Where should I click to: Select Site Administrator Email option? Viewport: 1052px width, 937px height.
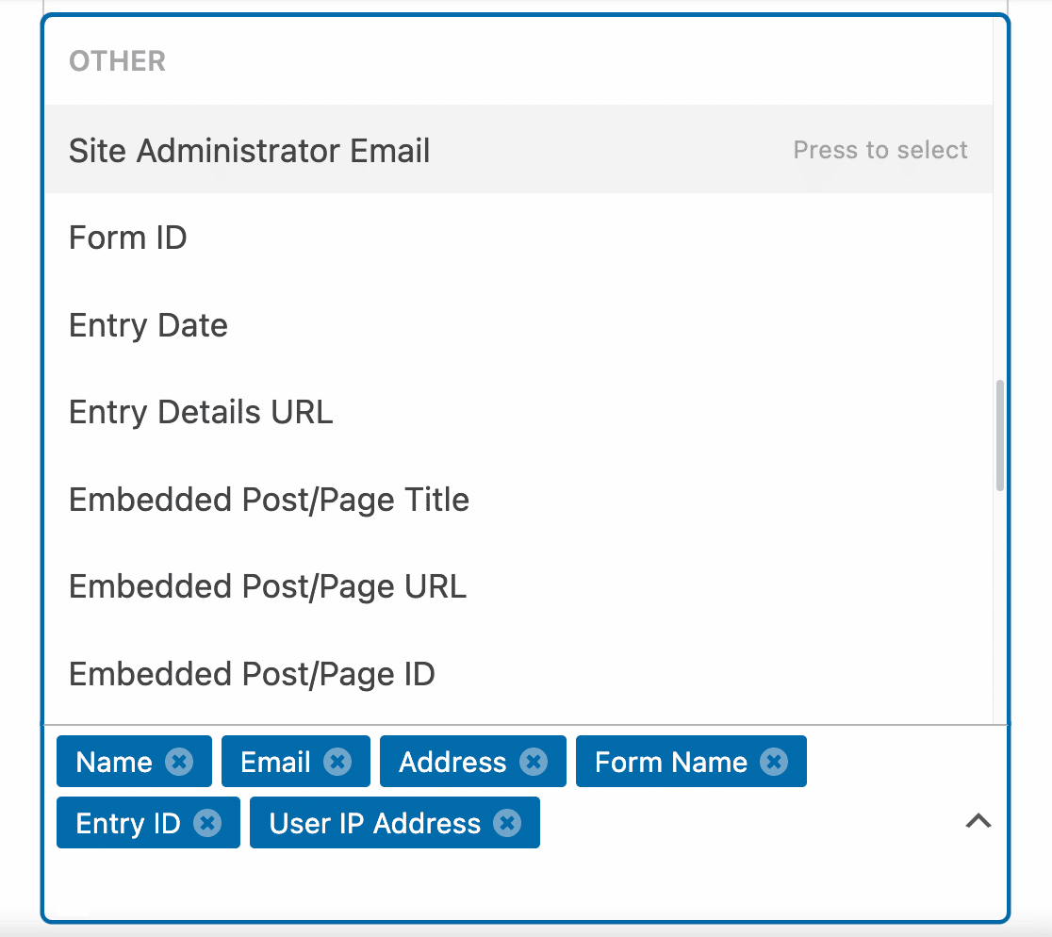[x=518, y=150]
